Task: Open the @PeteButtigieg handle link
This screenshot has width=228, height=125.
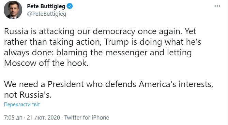Action: coord(47,14)
